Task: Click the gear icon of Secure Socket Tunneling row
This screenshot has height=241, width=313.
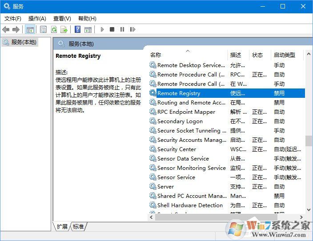Action: coord(152,130)
